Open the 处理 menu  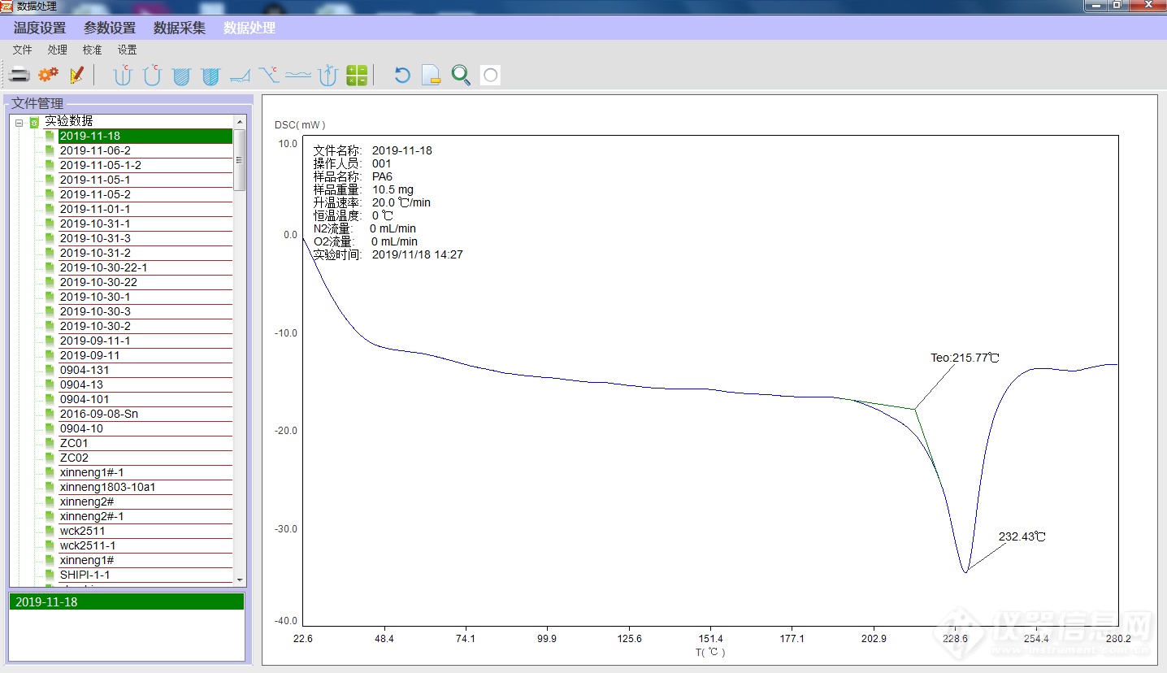tap(58, 50)
